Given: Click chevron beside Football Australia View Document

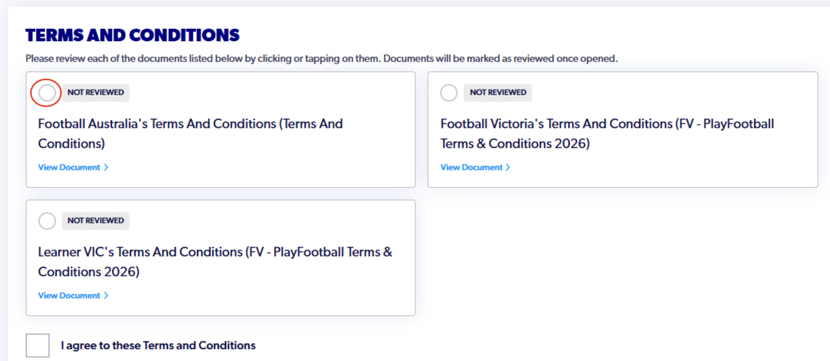Looking at the screenshot, I should (106, 167).
